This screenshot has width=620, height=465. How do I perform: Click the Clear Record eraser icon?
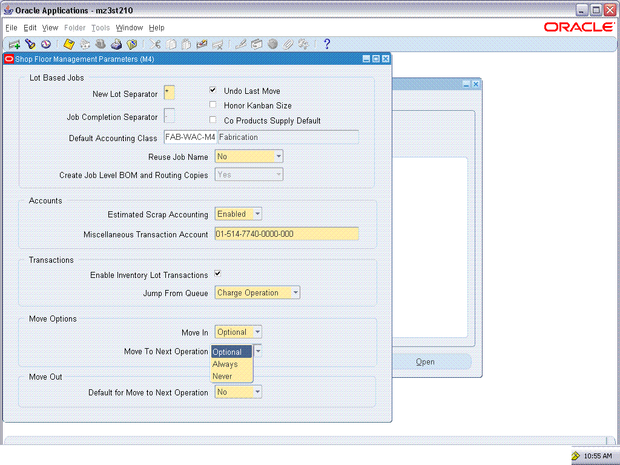point(202,44)
